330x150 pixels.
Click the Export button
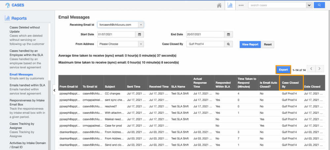283,70
